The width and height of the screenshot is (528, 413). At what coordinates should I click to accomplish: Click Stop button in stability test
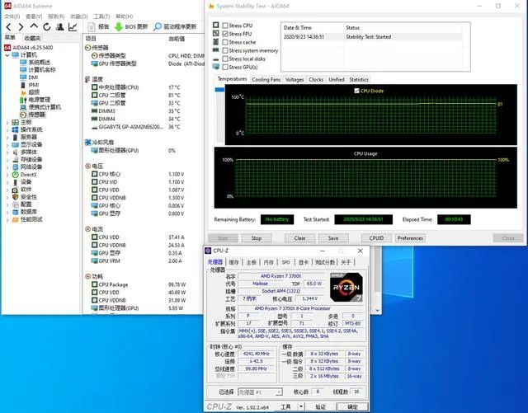[x=257, y=238]
